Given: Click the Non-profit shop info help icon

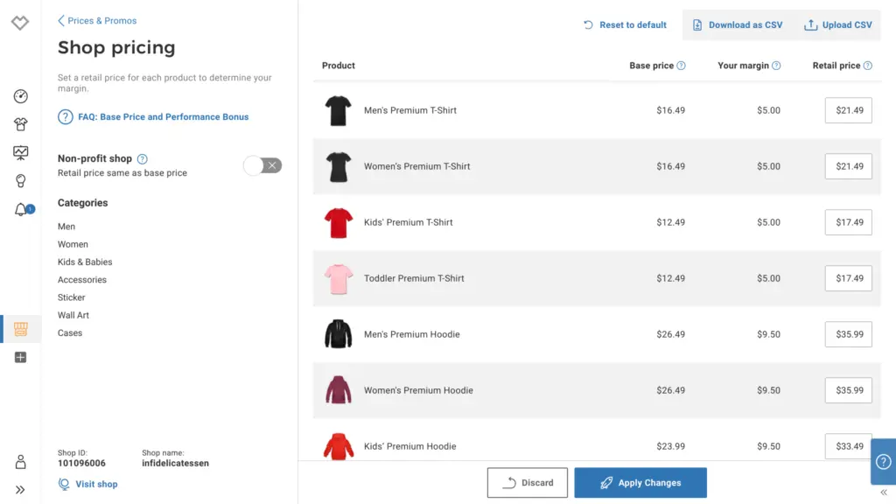Looking at the screenshot, I should (x=143, y=159).
